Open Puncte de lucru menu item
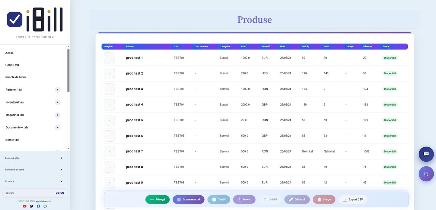 (16, 77)
